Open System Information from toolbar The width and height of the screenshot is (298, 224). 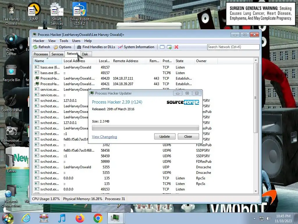click(136, 47)
